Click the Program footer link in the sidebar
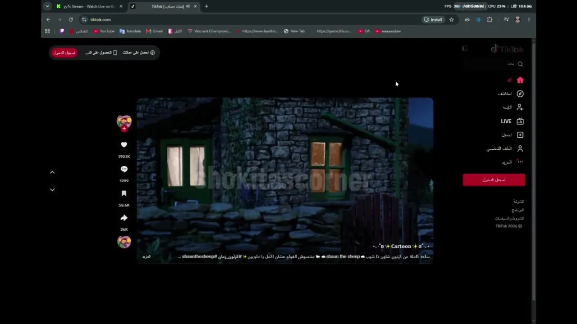Screen dimensions: 577x324 517,210
